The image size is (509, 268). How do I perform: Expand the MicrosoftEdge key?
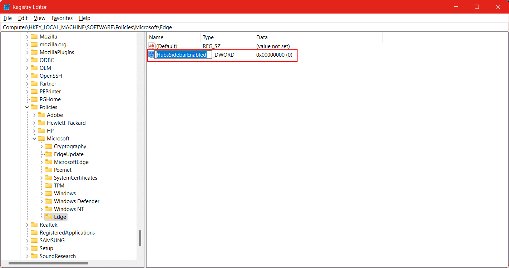(x=41, y=162)
